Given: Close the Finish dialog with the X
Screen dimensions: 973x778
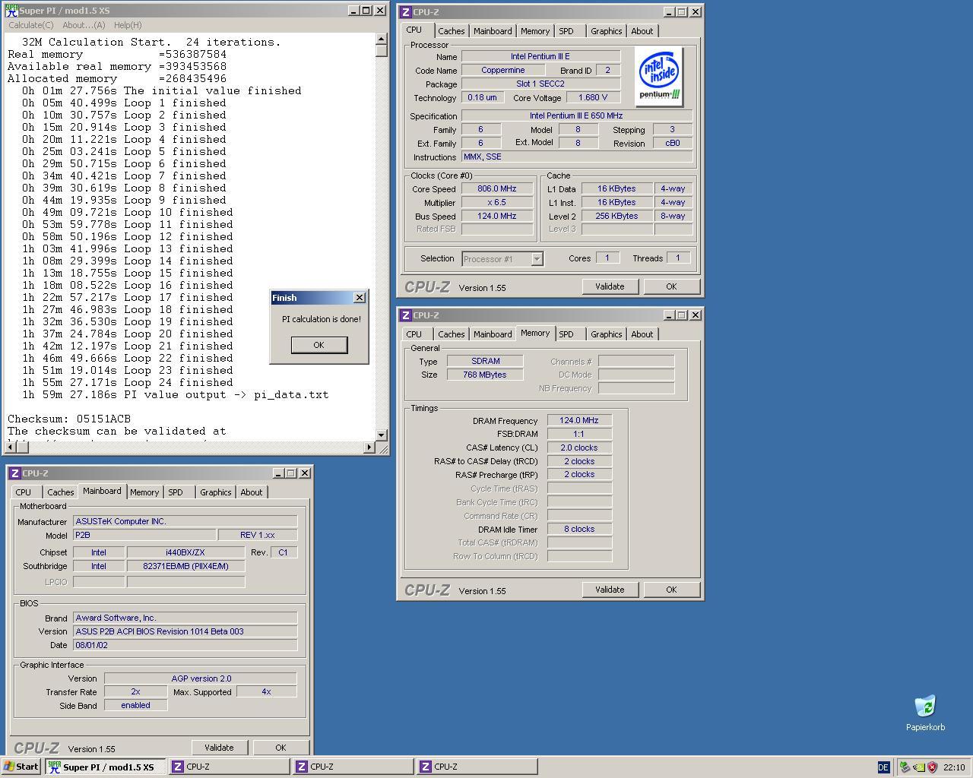Looking at the screenshot, I should pos(360,298).
